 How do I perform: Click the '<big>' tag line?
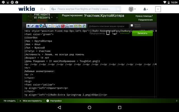click(28, 81)
